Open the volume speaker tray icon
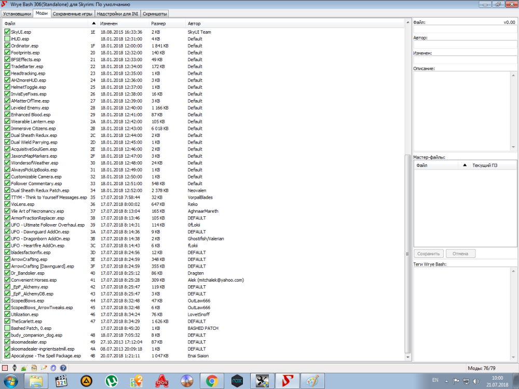Screen dimensions: 519x389 476,381
